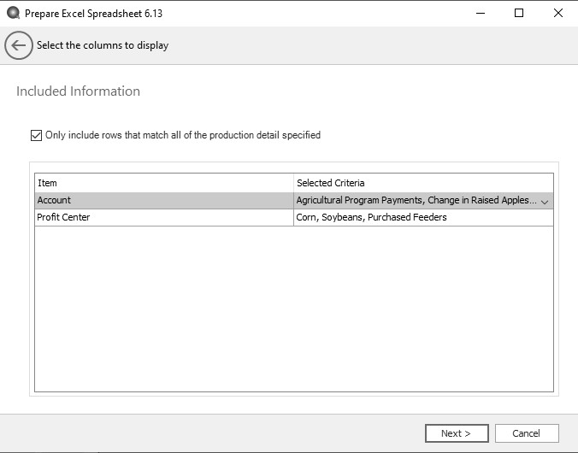Open the Account criteria dropdown arrow
Screen dimensions: 578x453
pos(545,202)
